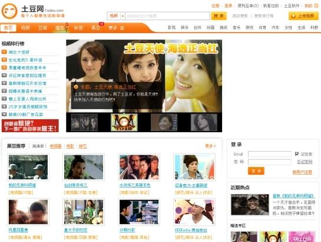
Task: Click the red badge on 黑豆 tab
Action: pos(101,24)
